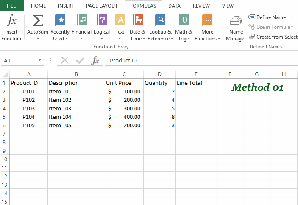This screenshot has width=298, height=205.
Task: Click Use in Formula button
Action: (271, 27)
